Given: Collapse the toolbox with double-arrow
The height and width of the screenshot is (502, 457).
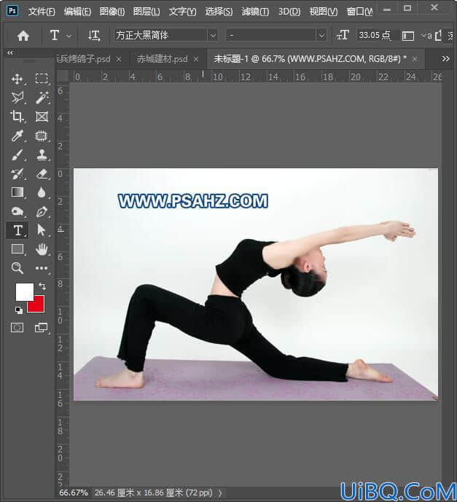Looking at the screenshot, I should [x=10, y=53].
